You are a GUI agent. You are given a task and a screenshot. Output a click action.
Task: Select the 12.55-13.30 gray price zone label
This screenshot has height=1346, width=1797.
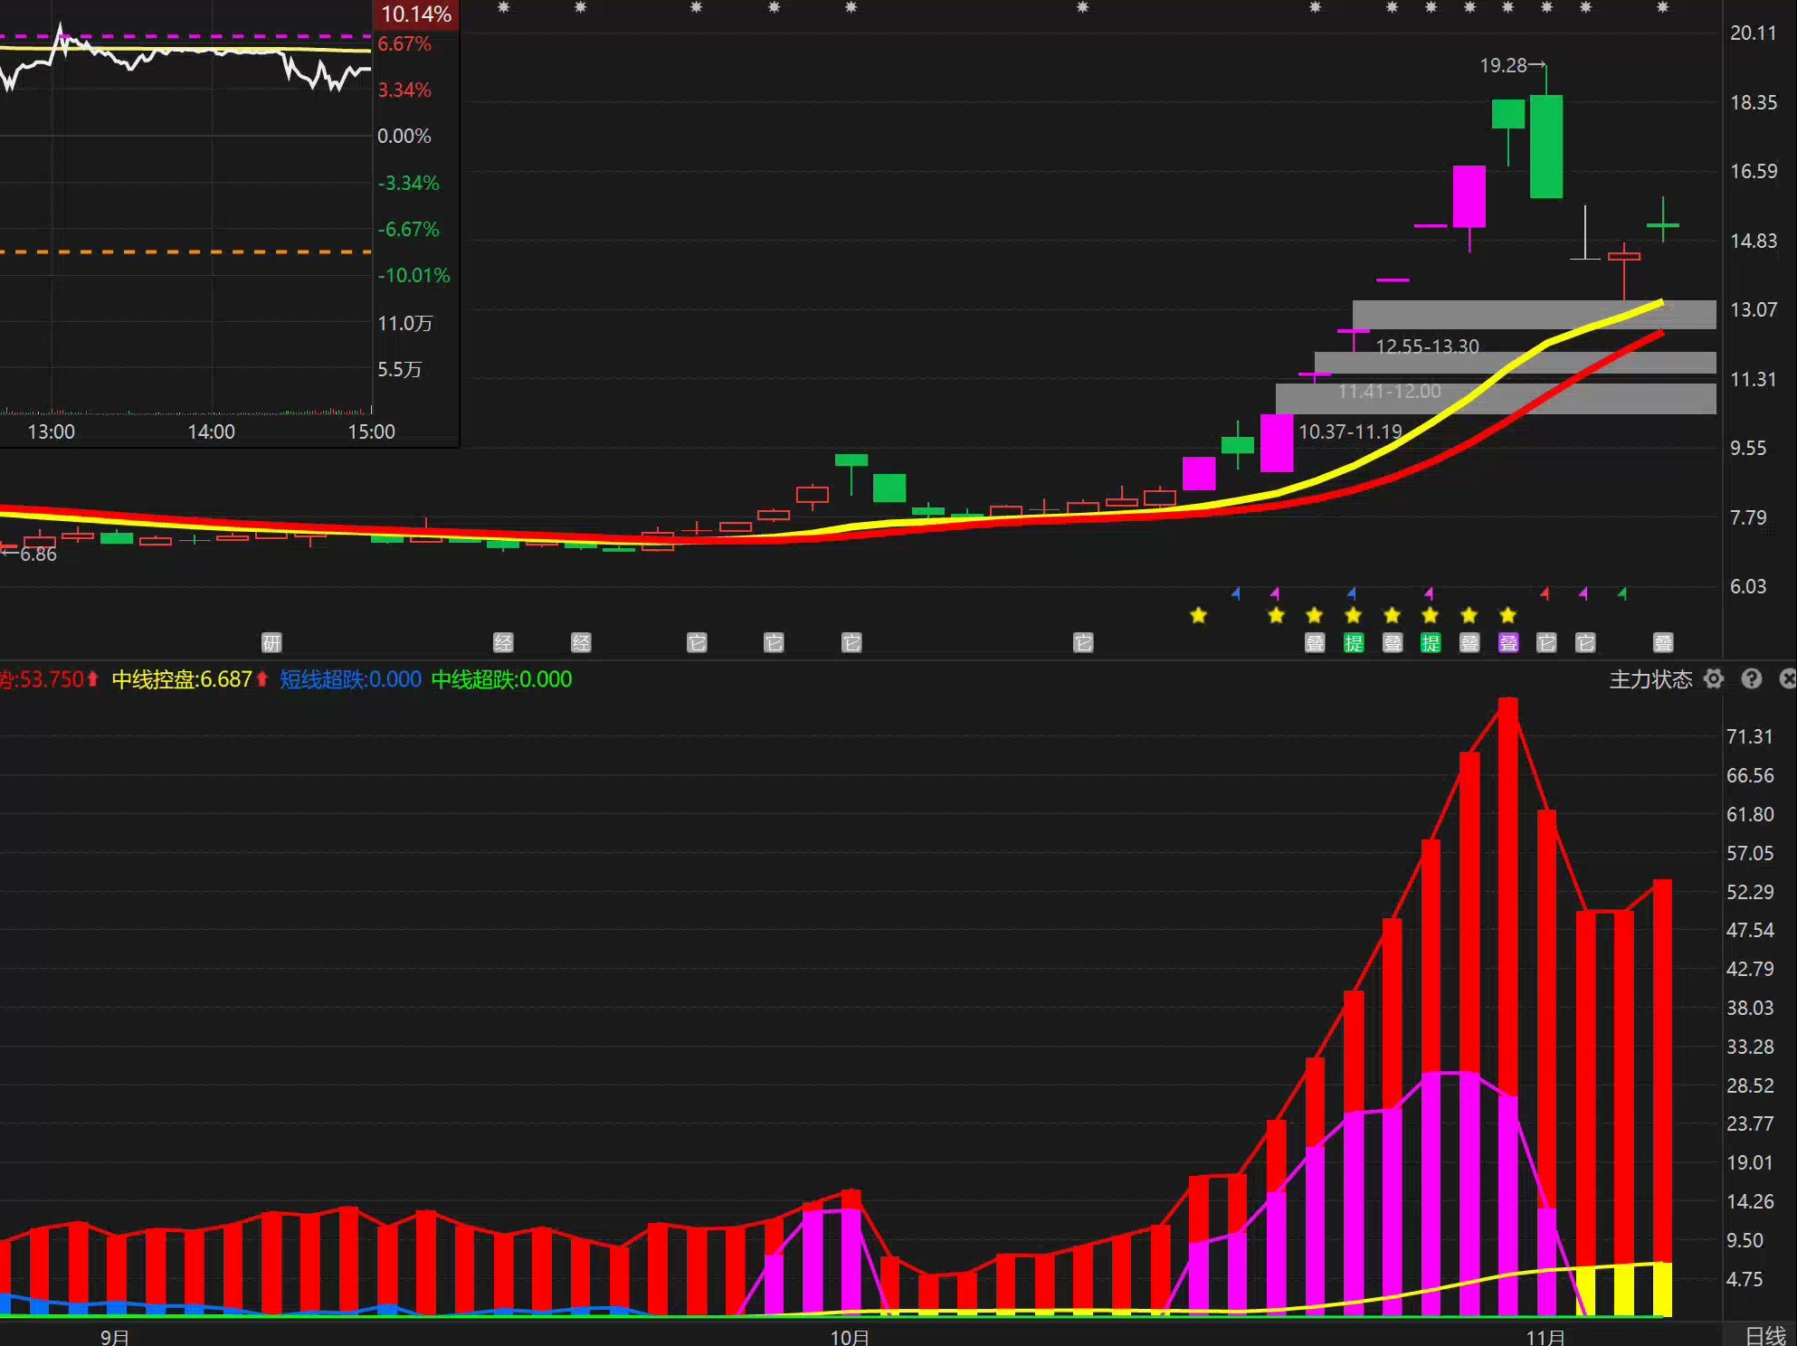point(1427,346)
